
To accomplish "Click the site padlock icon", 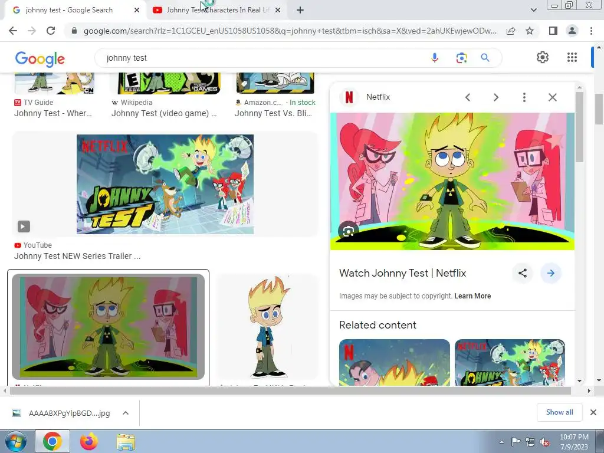I will tap(74, 31).
